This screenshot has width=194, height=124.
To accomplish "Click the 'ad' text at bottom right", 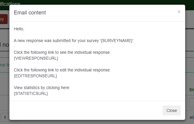I will pyautogui.click(x=191, y=117).
